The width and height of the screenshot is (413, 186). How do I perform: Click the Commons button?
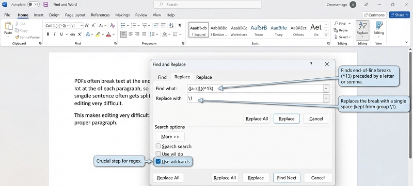click(374, 15)
